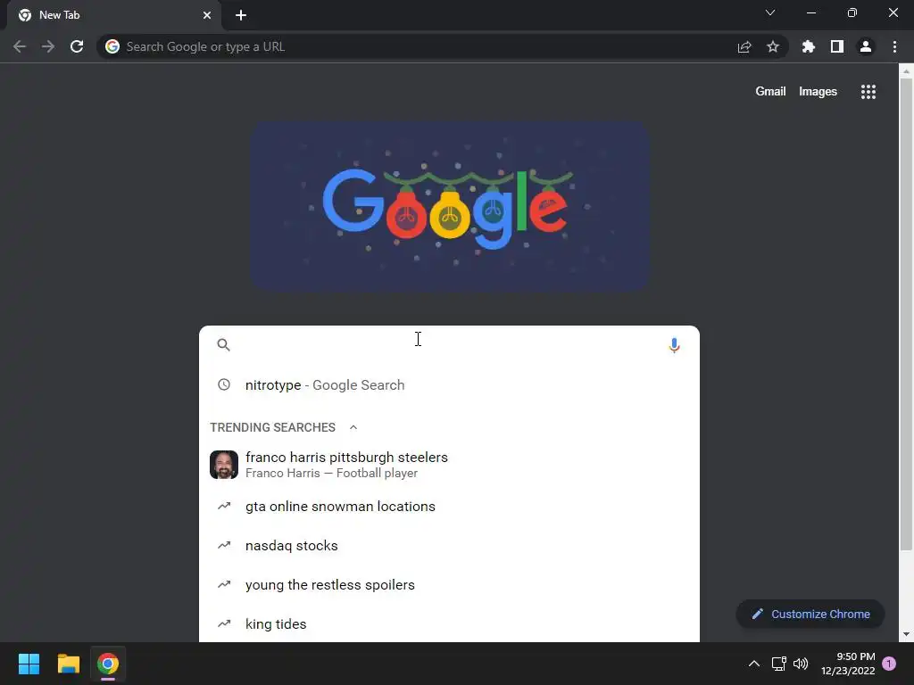
Task: Open the share this page icon
Action: [x=744, y=46]
